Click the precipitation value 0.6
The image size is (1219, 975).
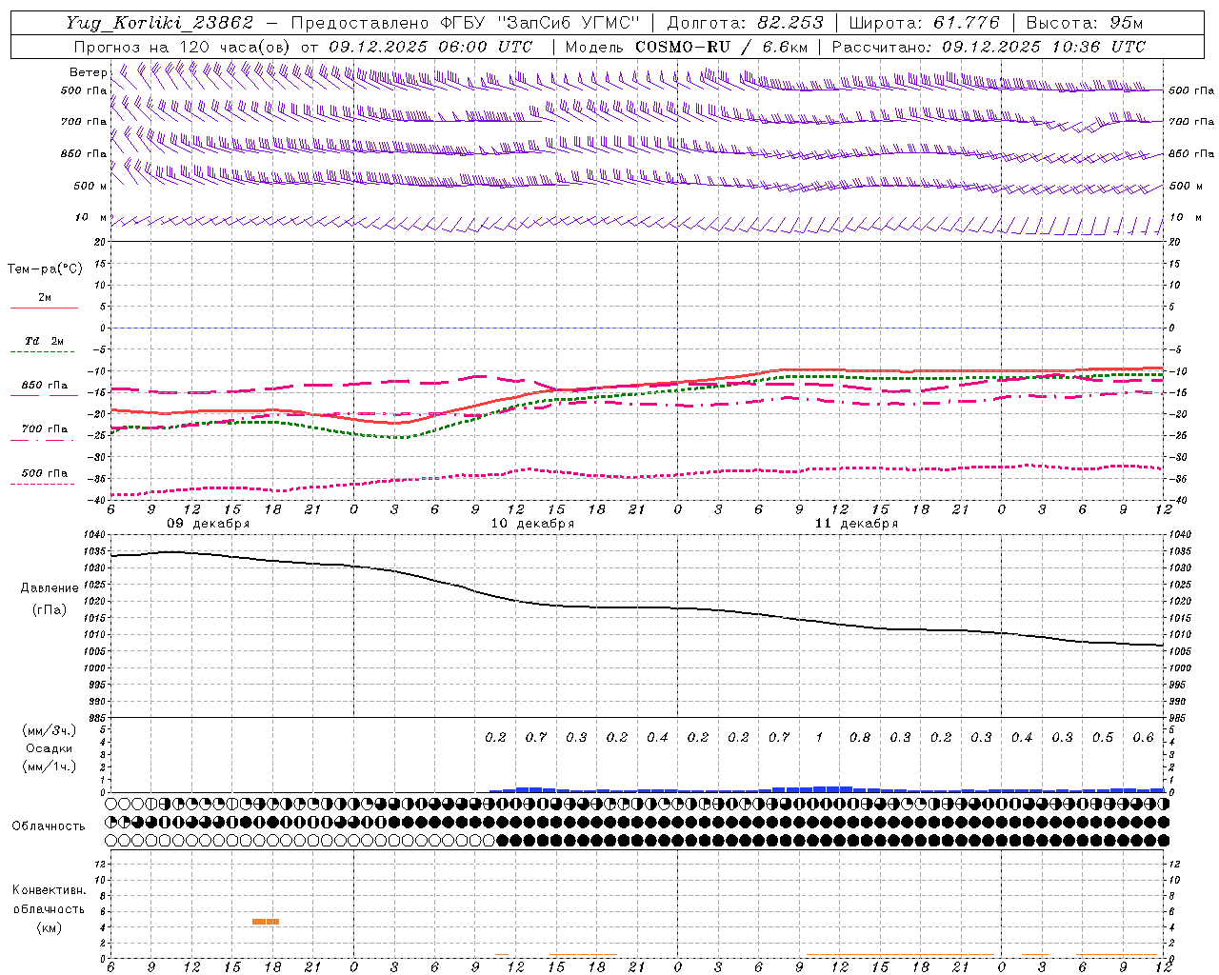pos(1144,738)
